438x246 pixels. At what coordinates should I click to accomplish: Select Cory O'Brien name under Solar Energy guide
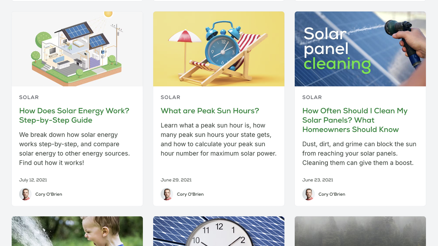point(49,194)
